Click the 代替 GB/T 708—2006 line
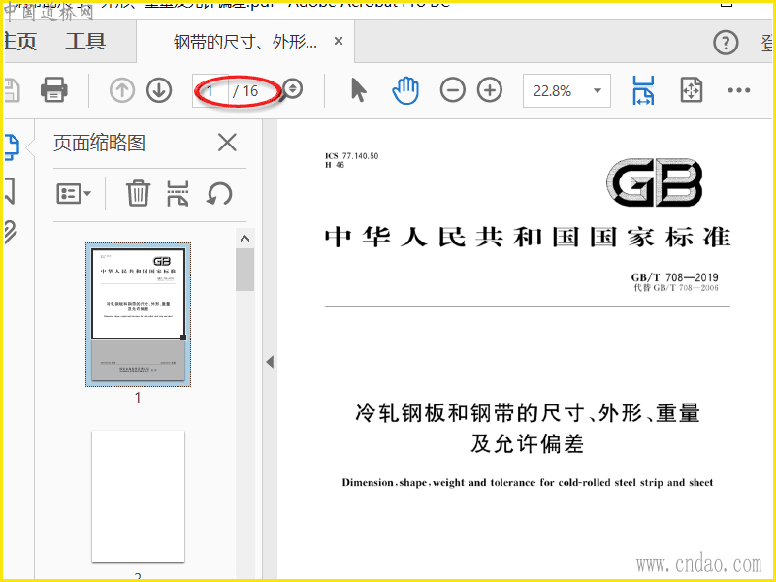Viewport: 776px width, 582px height. pyautogui.click(x=676, y=288)
